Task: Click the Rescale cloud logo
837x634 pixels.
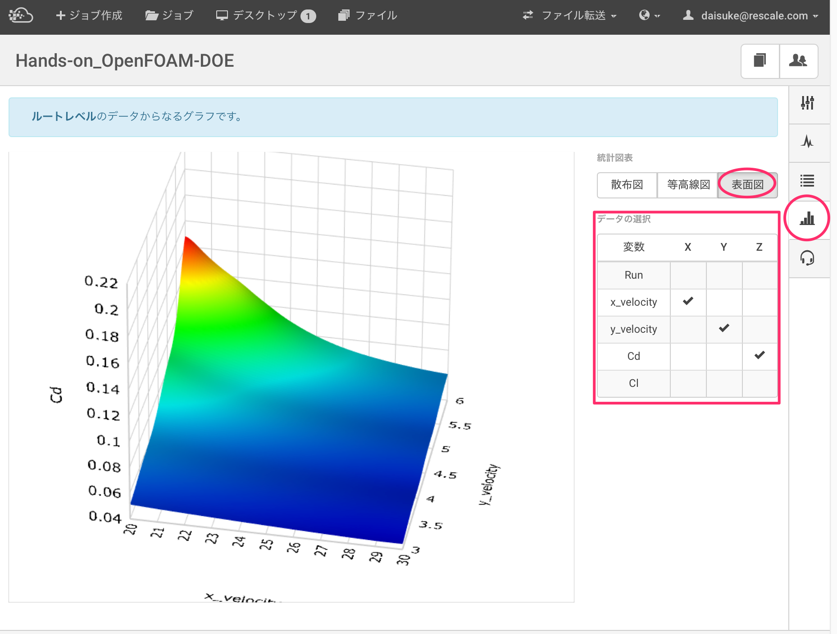Action: (x=21, y=15)
